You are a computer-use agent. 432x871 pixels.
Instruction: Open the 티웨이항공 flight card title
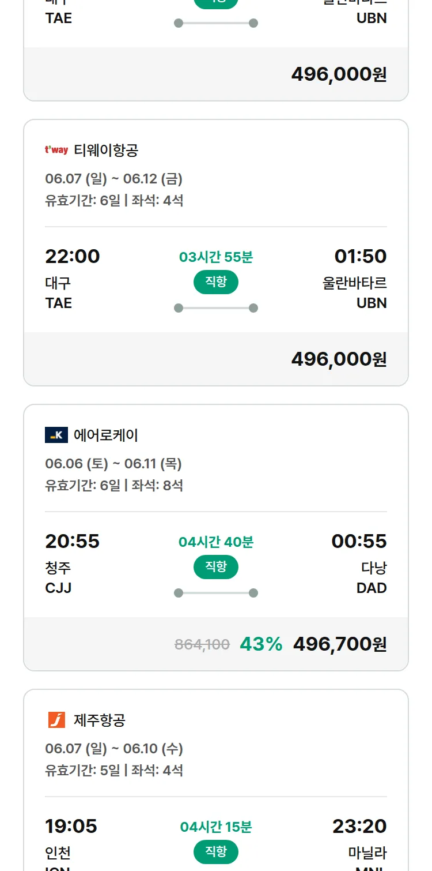[x=106, y=151]
